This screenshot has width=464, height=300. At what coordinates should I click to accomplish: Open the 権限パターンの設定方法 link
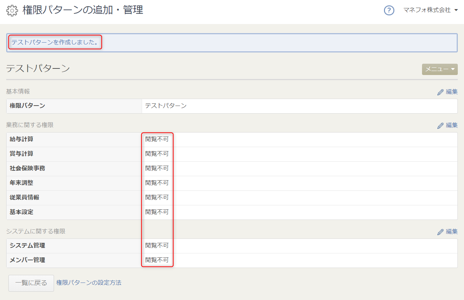[x=89, y=283]
